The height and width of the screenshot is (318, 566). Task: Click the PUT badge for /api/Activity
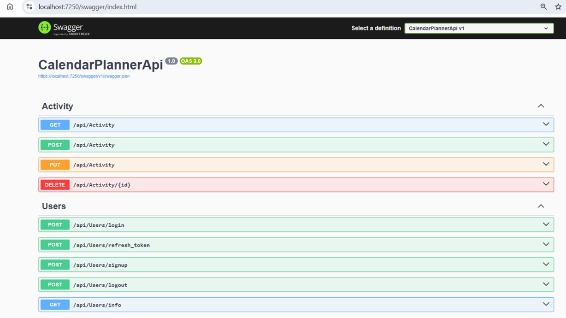pyautogui.click(x=55, y=165)
